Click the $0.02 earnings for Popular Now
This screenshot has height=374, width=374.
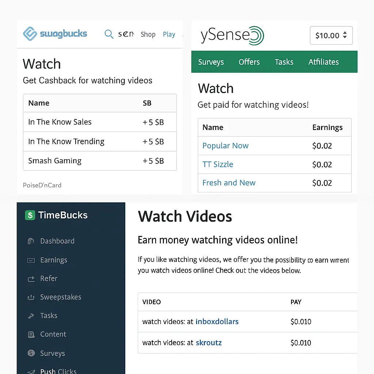coord(322,146)
